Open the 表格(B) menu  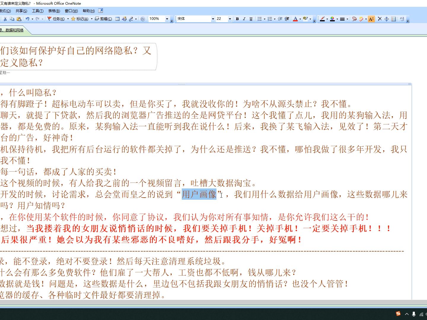(x=54, y=11)
